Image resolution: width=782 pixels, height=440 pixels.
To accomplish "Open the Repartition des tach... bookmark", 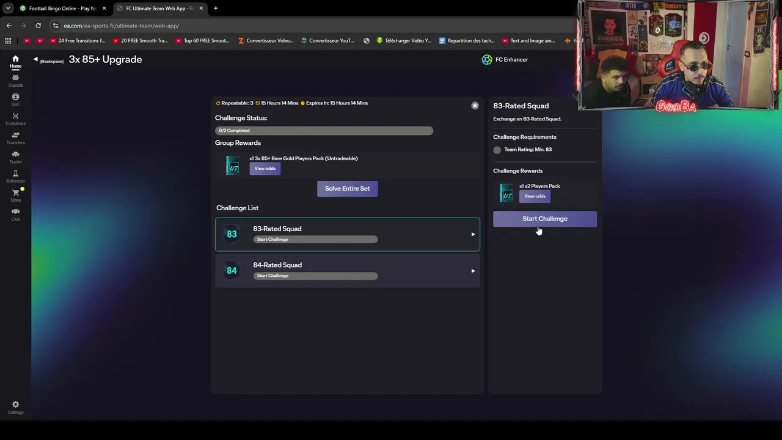I will pyautogui.click(x=467, y=41).
